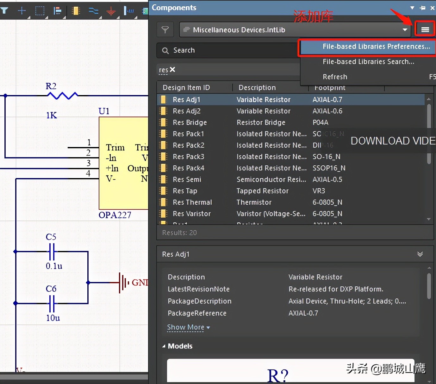This screenshot has height=384, width=436.
Task: Open the hamburger menu in Components panel
Action: pos(425,29)
